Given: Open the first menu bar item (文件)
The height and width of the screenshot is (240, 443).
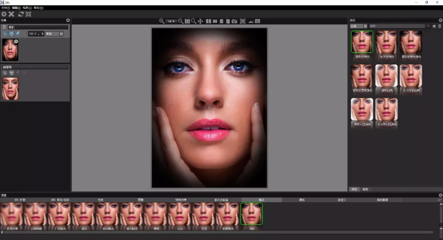Looking at the screenshot, I should tap(5, 8).
